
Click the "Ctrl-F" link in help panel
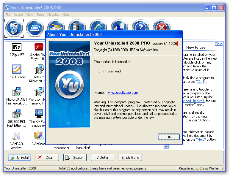pyautogui.click(x=201, y=82)
